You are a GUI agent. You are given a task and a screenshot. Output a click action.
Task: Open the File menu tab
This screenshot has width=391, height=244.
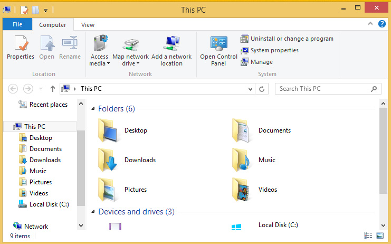(17, 24)
